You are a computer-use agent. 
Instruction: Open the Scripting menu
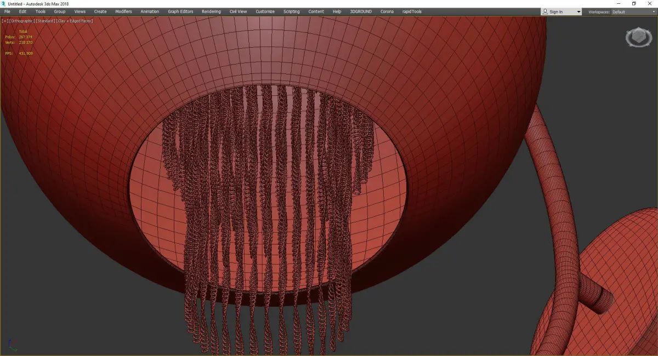[x=291, y=12]
